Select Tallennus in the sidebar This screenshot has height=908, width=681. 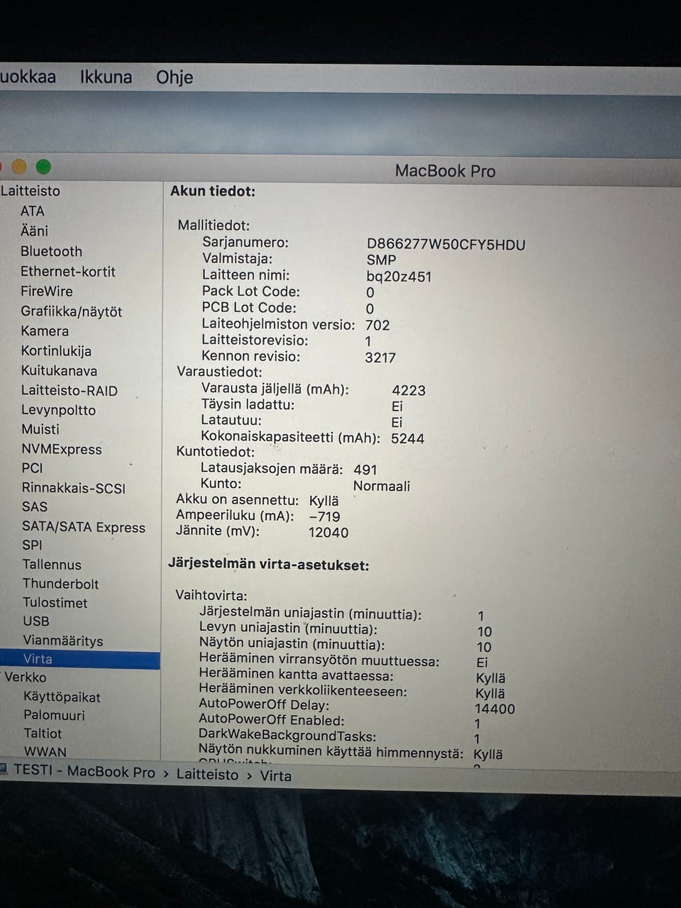(52, 565)
